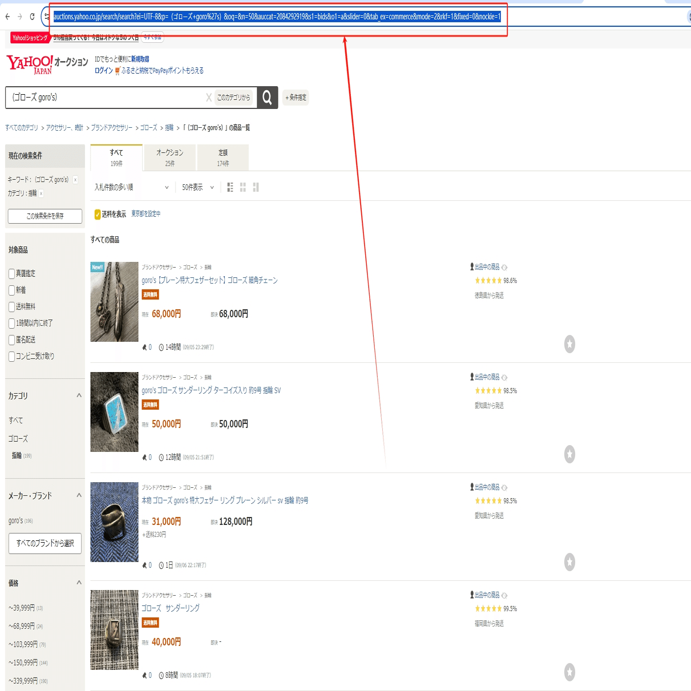The width and height of the screenshot is (691, 691).
Task: Toggle the 送料を表示 checkbox
Action: (98, 215)
